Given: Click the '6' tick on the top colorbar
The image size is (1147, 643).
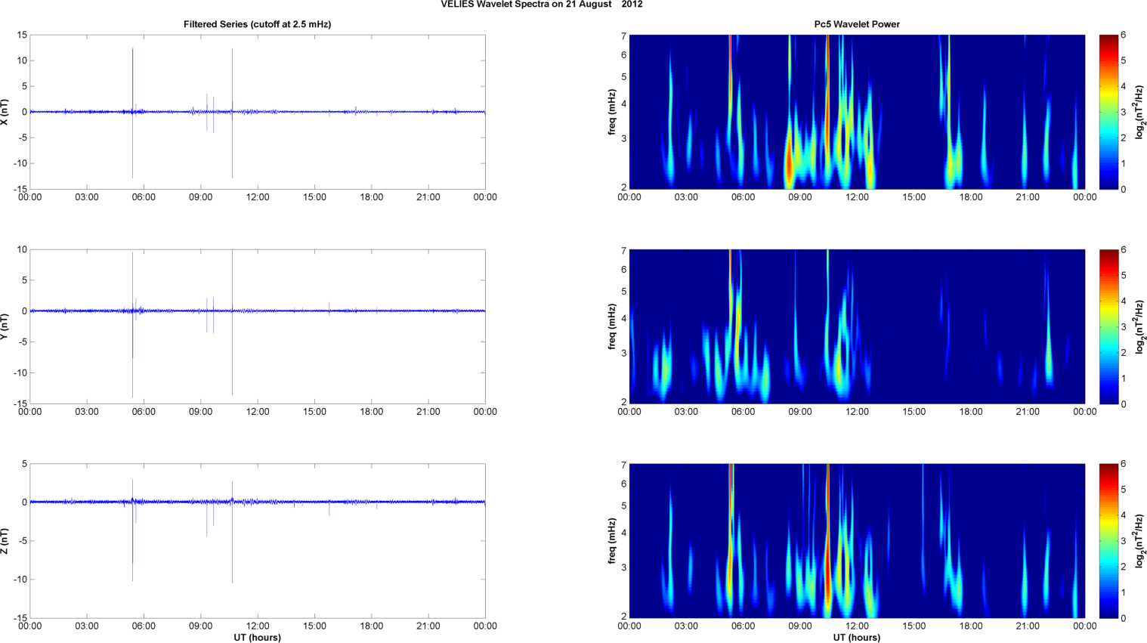Looking at the screenshot, I should pyautogui.click(x=1124, y=35).
